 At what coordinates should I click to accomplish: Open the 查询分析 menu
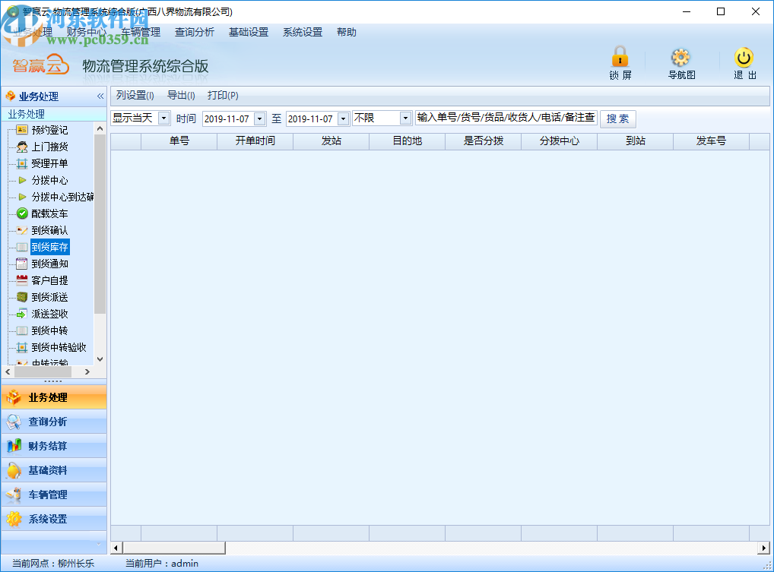coord(195,32)
